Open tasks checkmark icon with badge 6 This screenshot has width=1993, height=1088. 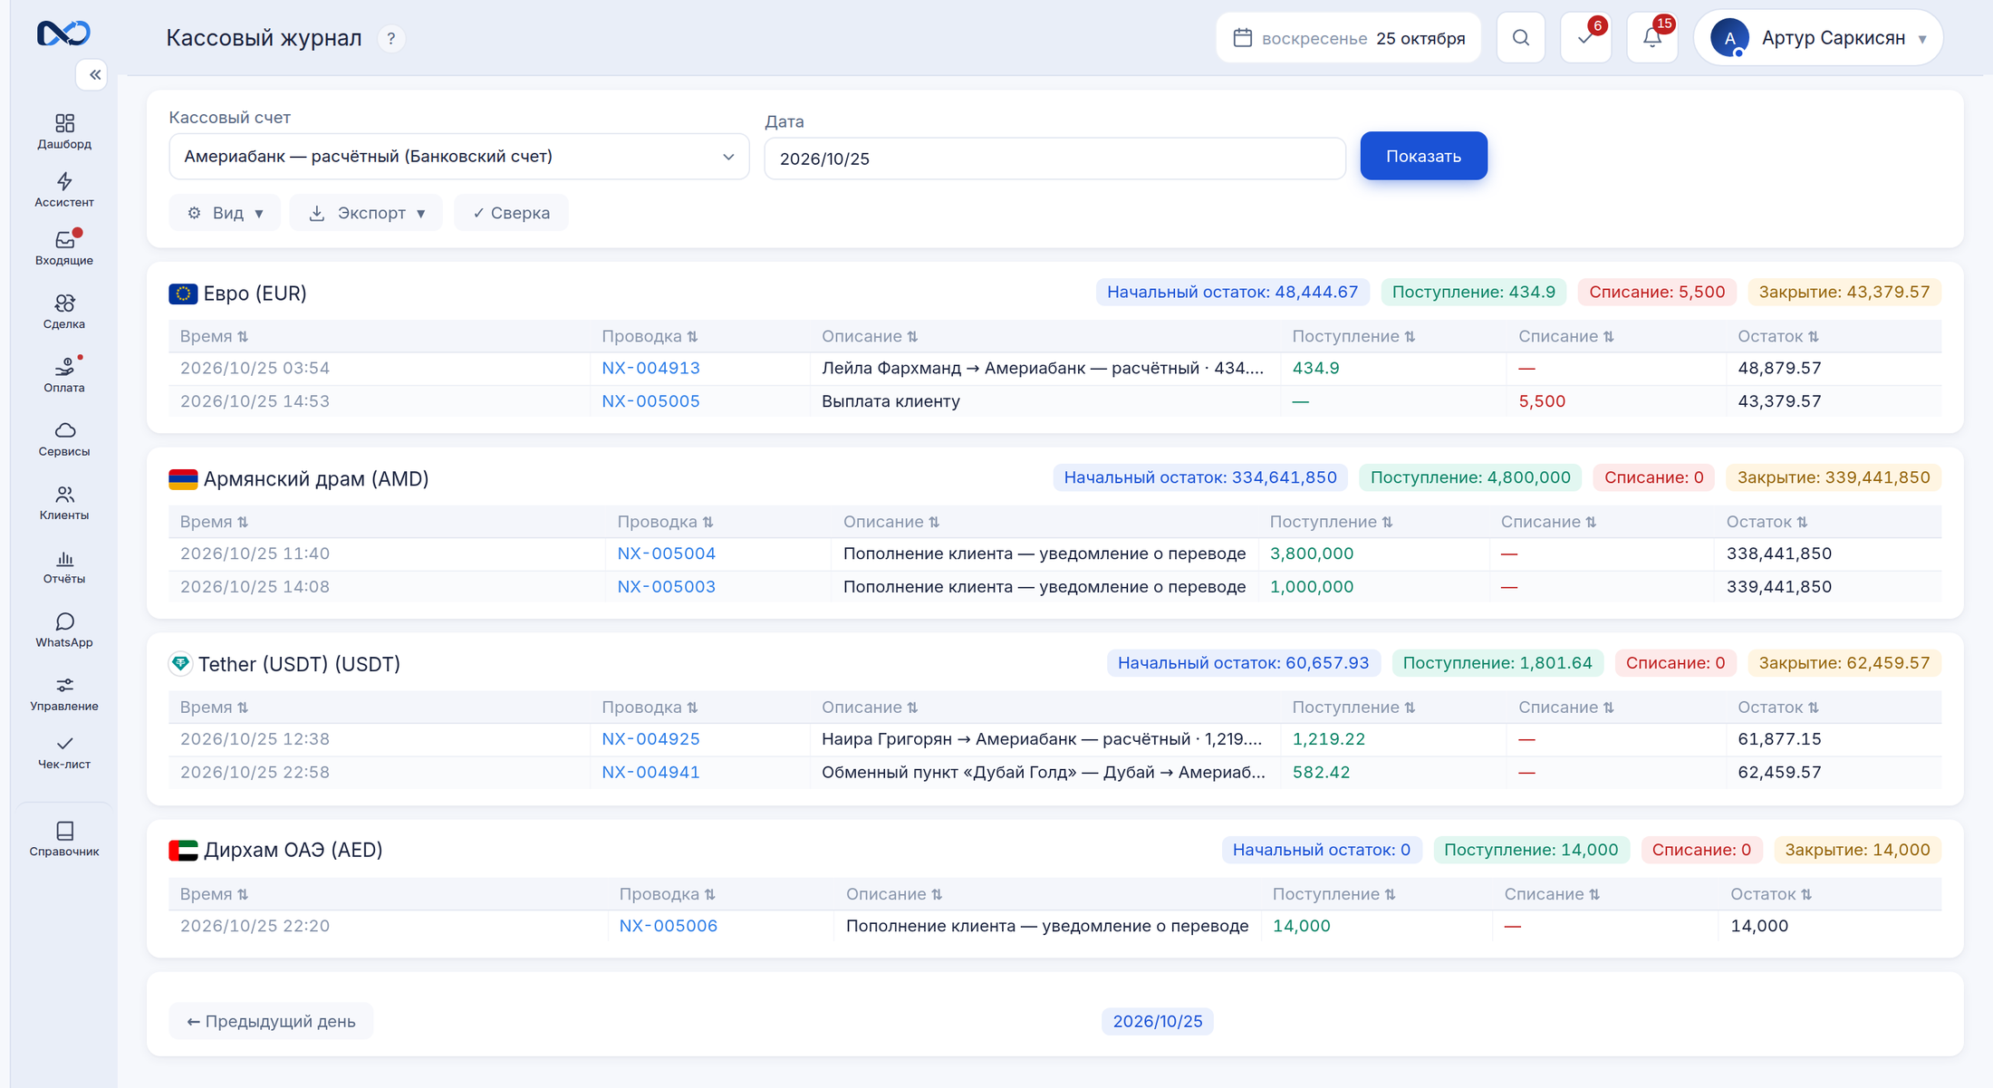point(1586,38)
